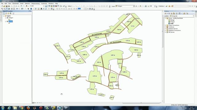Click the Poligon layer symbol swatch
This screenshot has height=110, width=197.
click(9, 20)
